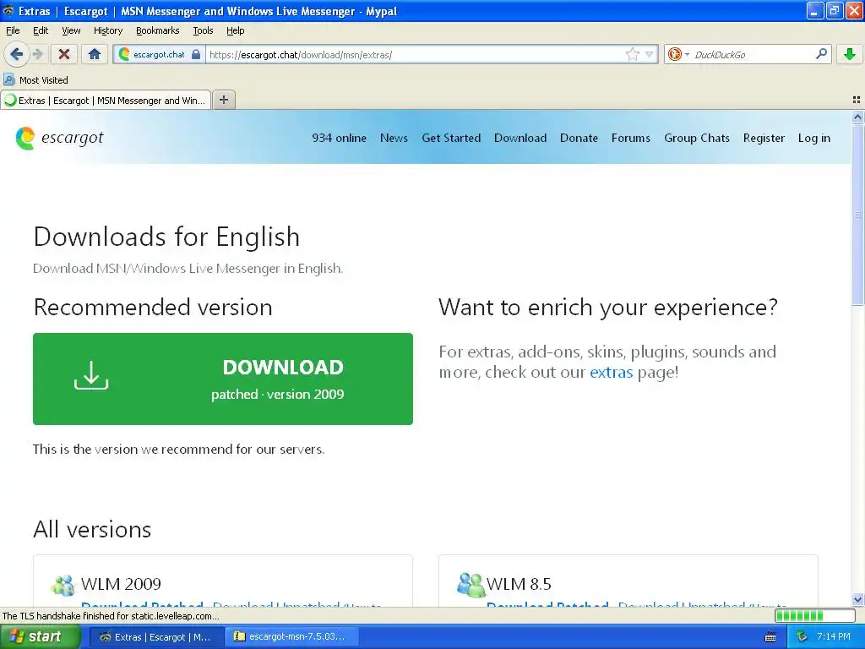Click the News navigation link
The width and height of the screenshot is (865, 649).
394,138
